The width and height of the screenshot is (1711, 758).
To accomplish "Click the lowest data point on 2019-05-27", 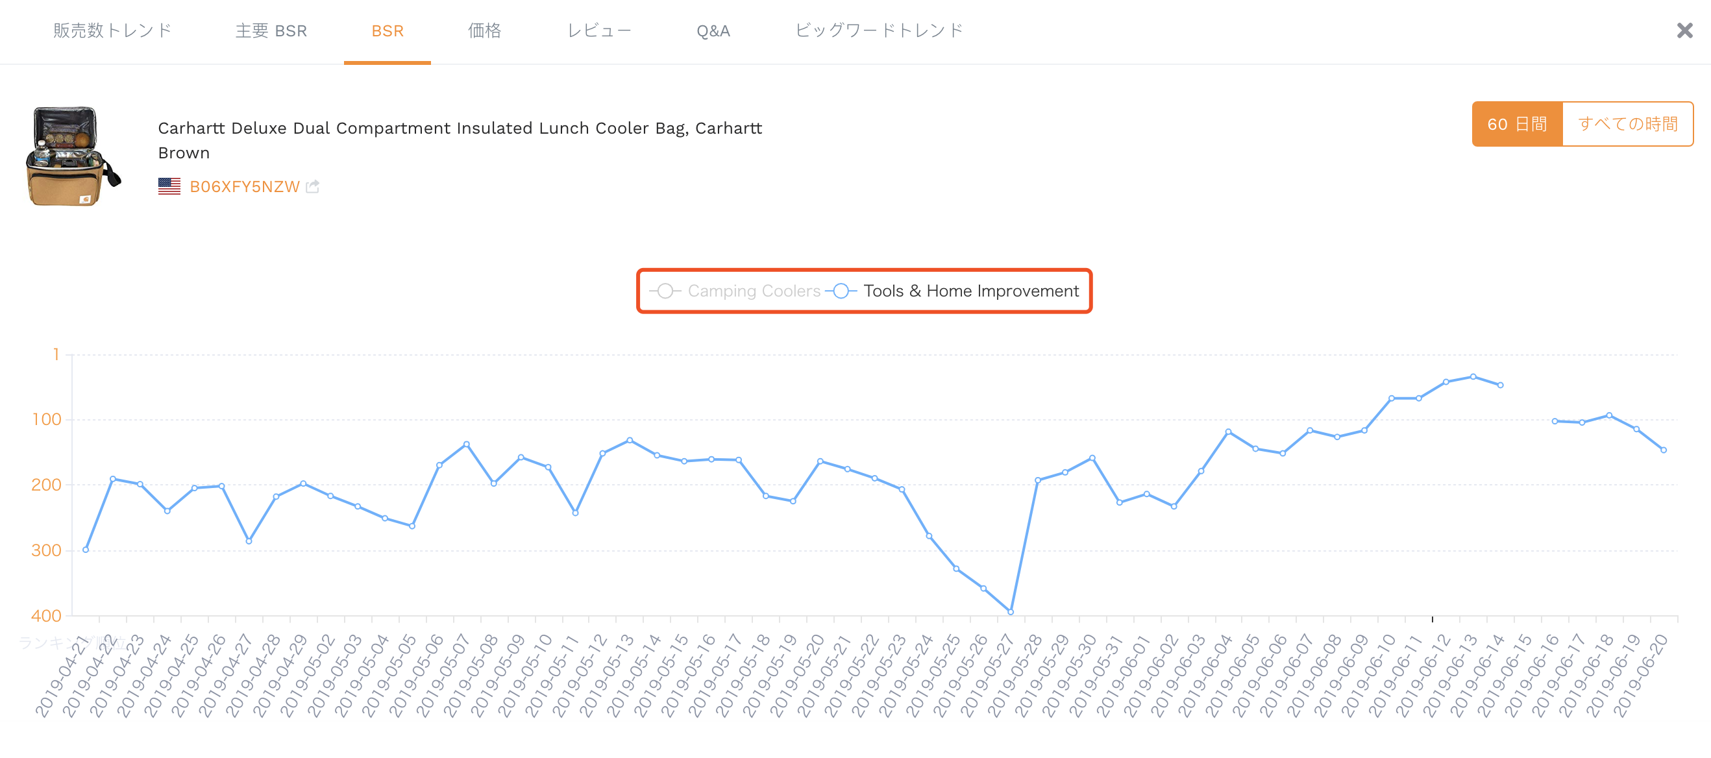I will [1010, 612].
